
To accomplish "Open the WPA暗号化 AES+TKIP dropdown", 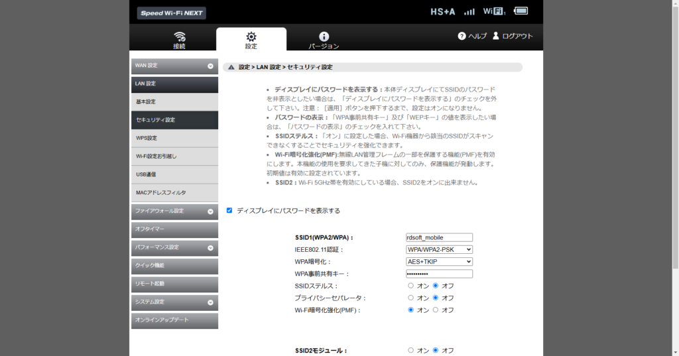I will click(439, 261).
